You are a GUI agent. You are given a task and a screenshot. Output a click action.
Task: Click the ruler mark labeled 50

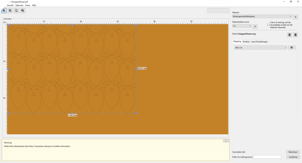pos(191,21)
